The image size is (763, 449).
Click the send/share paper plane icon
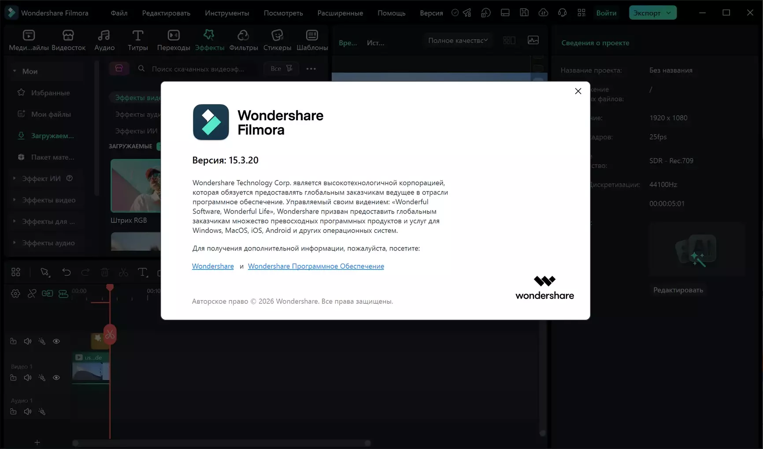click(x=467, y=13)
